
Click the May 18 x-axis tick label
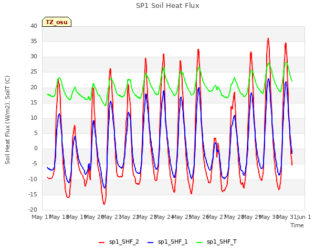pos(59,217)
